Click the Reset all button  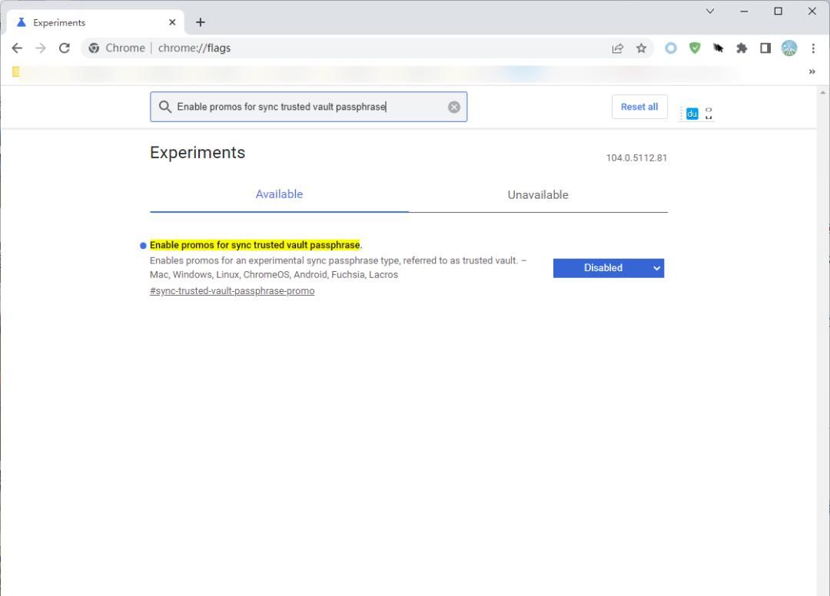coord(639,107)
